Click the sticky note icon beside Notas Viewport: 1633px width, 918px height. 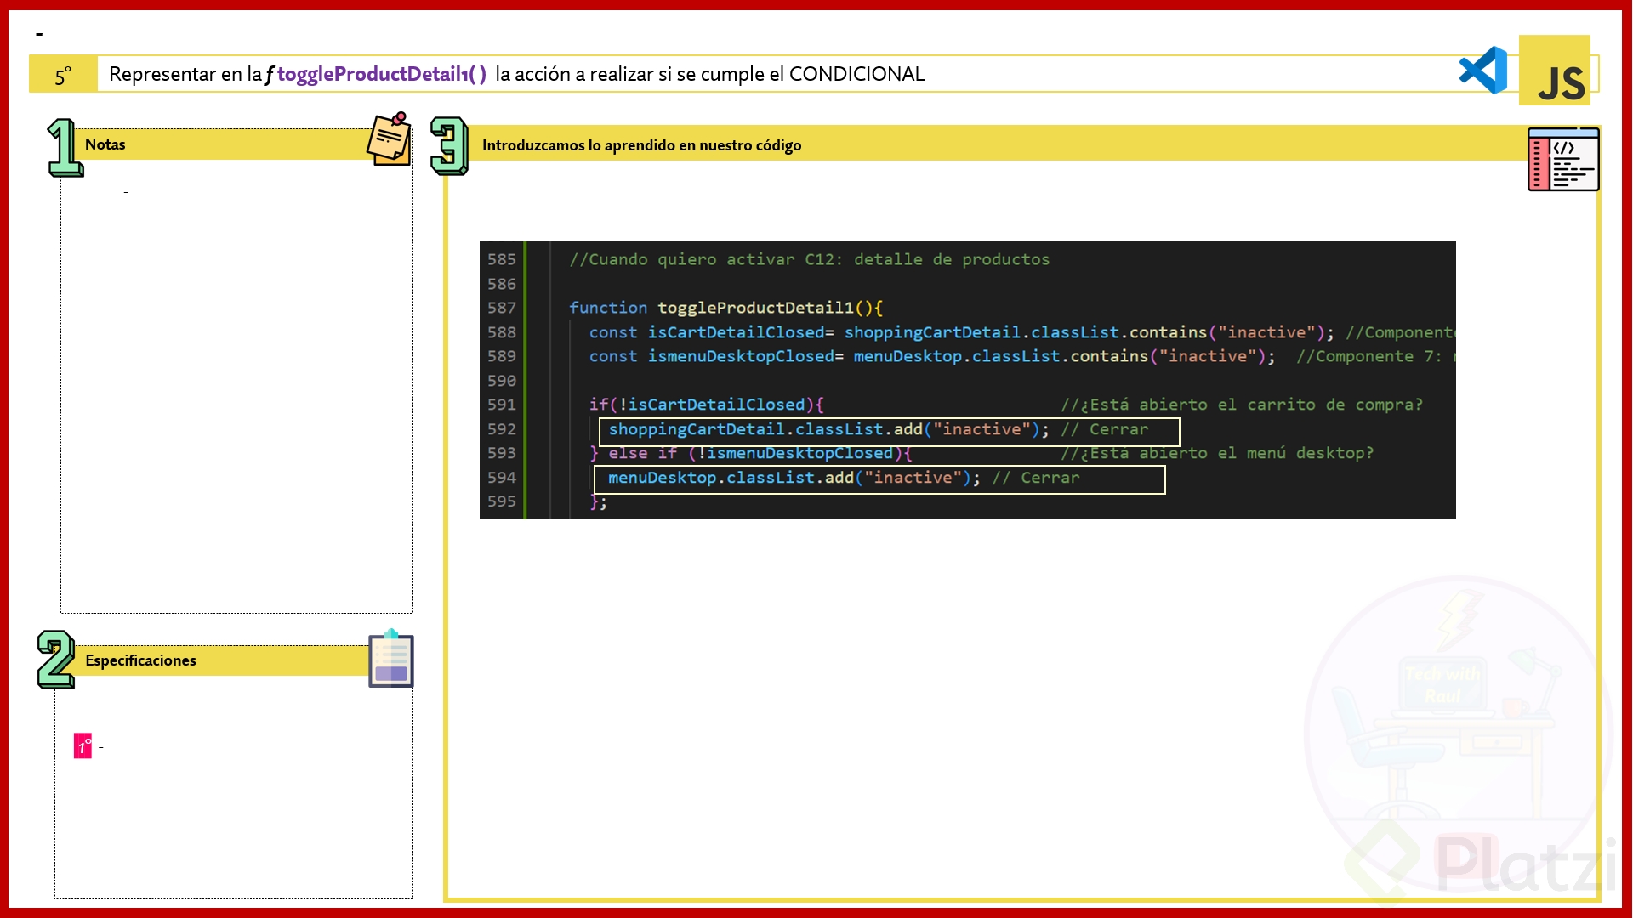(389, 139)
